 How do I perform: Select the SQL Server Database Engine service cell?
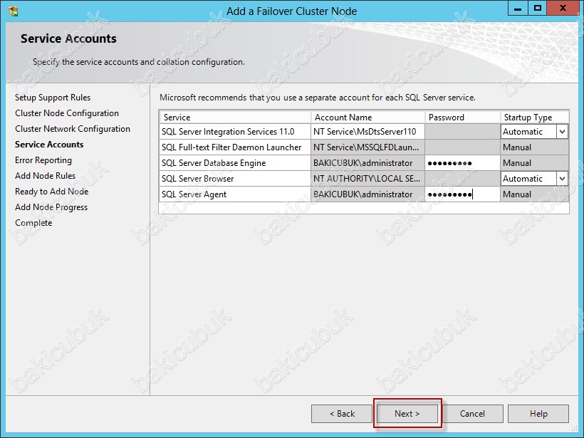pyautogui.click(x=235, y=163)
